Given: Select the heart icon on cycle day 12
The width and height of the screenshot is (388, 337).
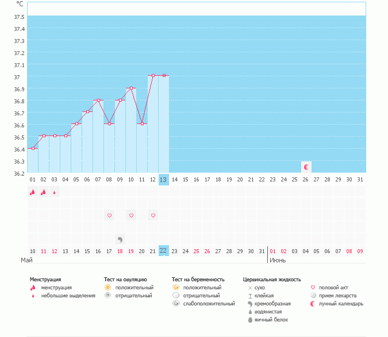Looking at the screenshot, I should click(x=153, y=215).
